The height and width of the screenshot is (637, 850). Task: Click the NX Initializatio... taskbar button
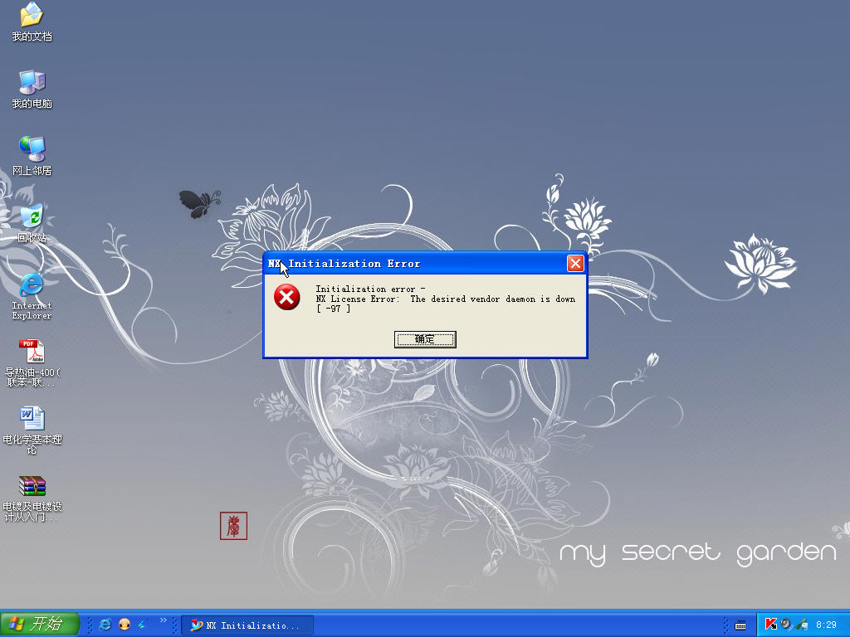[247, 625]
